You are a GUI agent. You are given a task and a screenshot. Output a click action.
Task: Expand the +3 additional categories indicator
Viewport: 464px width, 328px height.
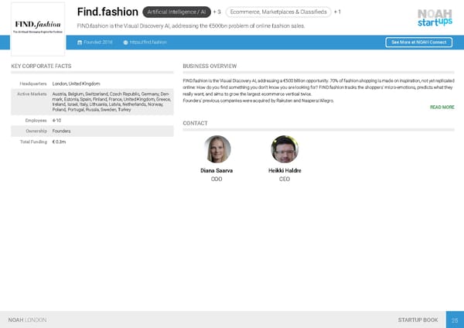tap(217, 12)
